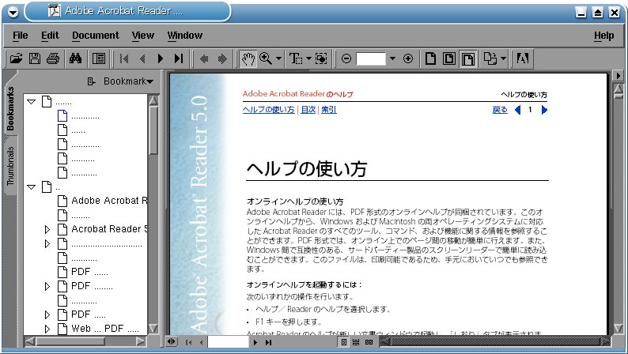Viewport: 628px width, 354px height.
Task: Toggle the navigation pane toolbar icon
Action: pyautogui.click(x=99, y=58)
